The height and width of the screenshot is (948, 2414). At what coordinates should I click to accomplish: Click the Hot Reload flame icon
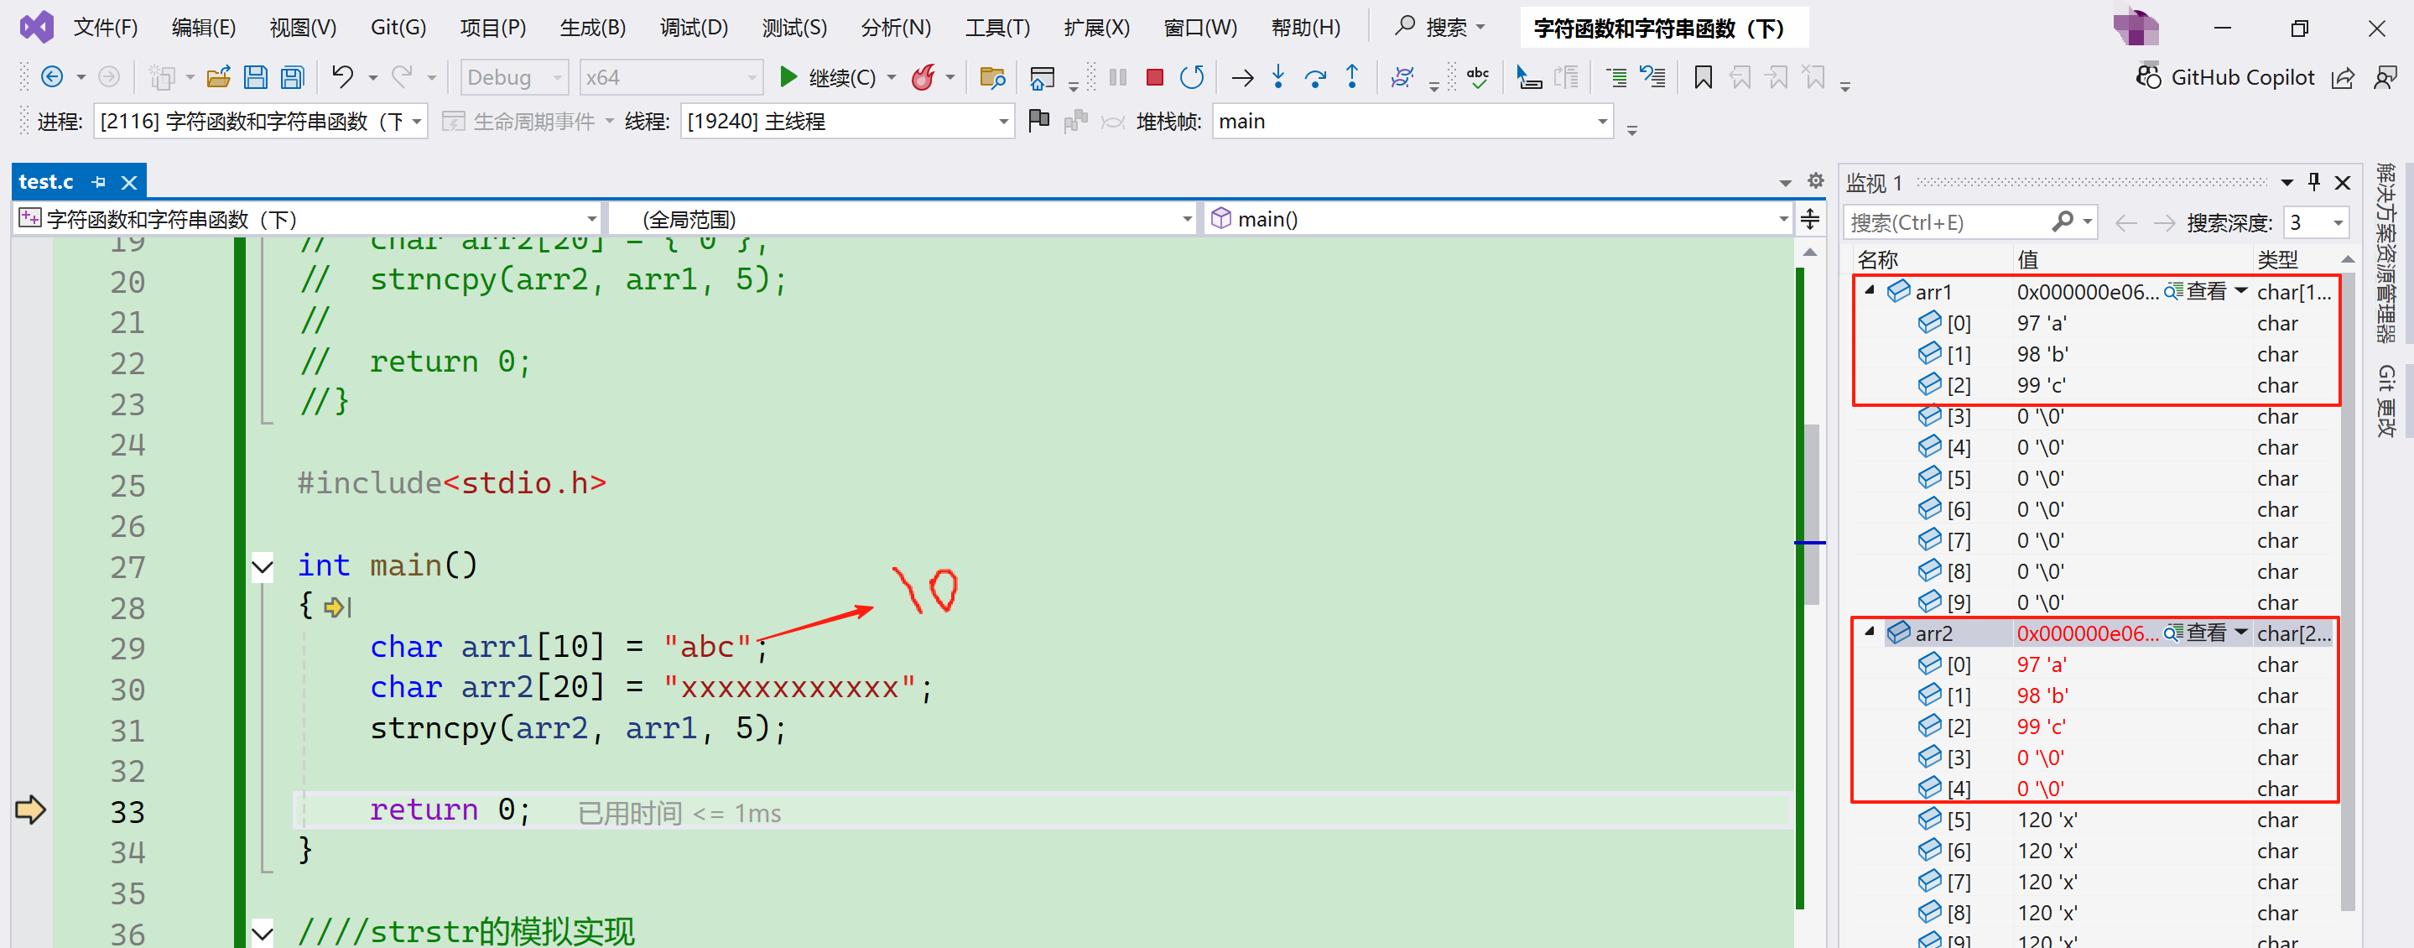click(923, 77)
